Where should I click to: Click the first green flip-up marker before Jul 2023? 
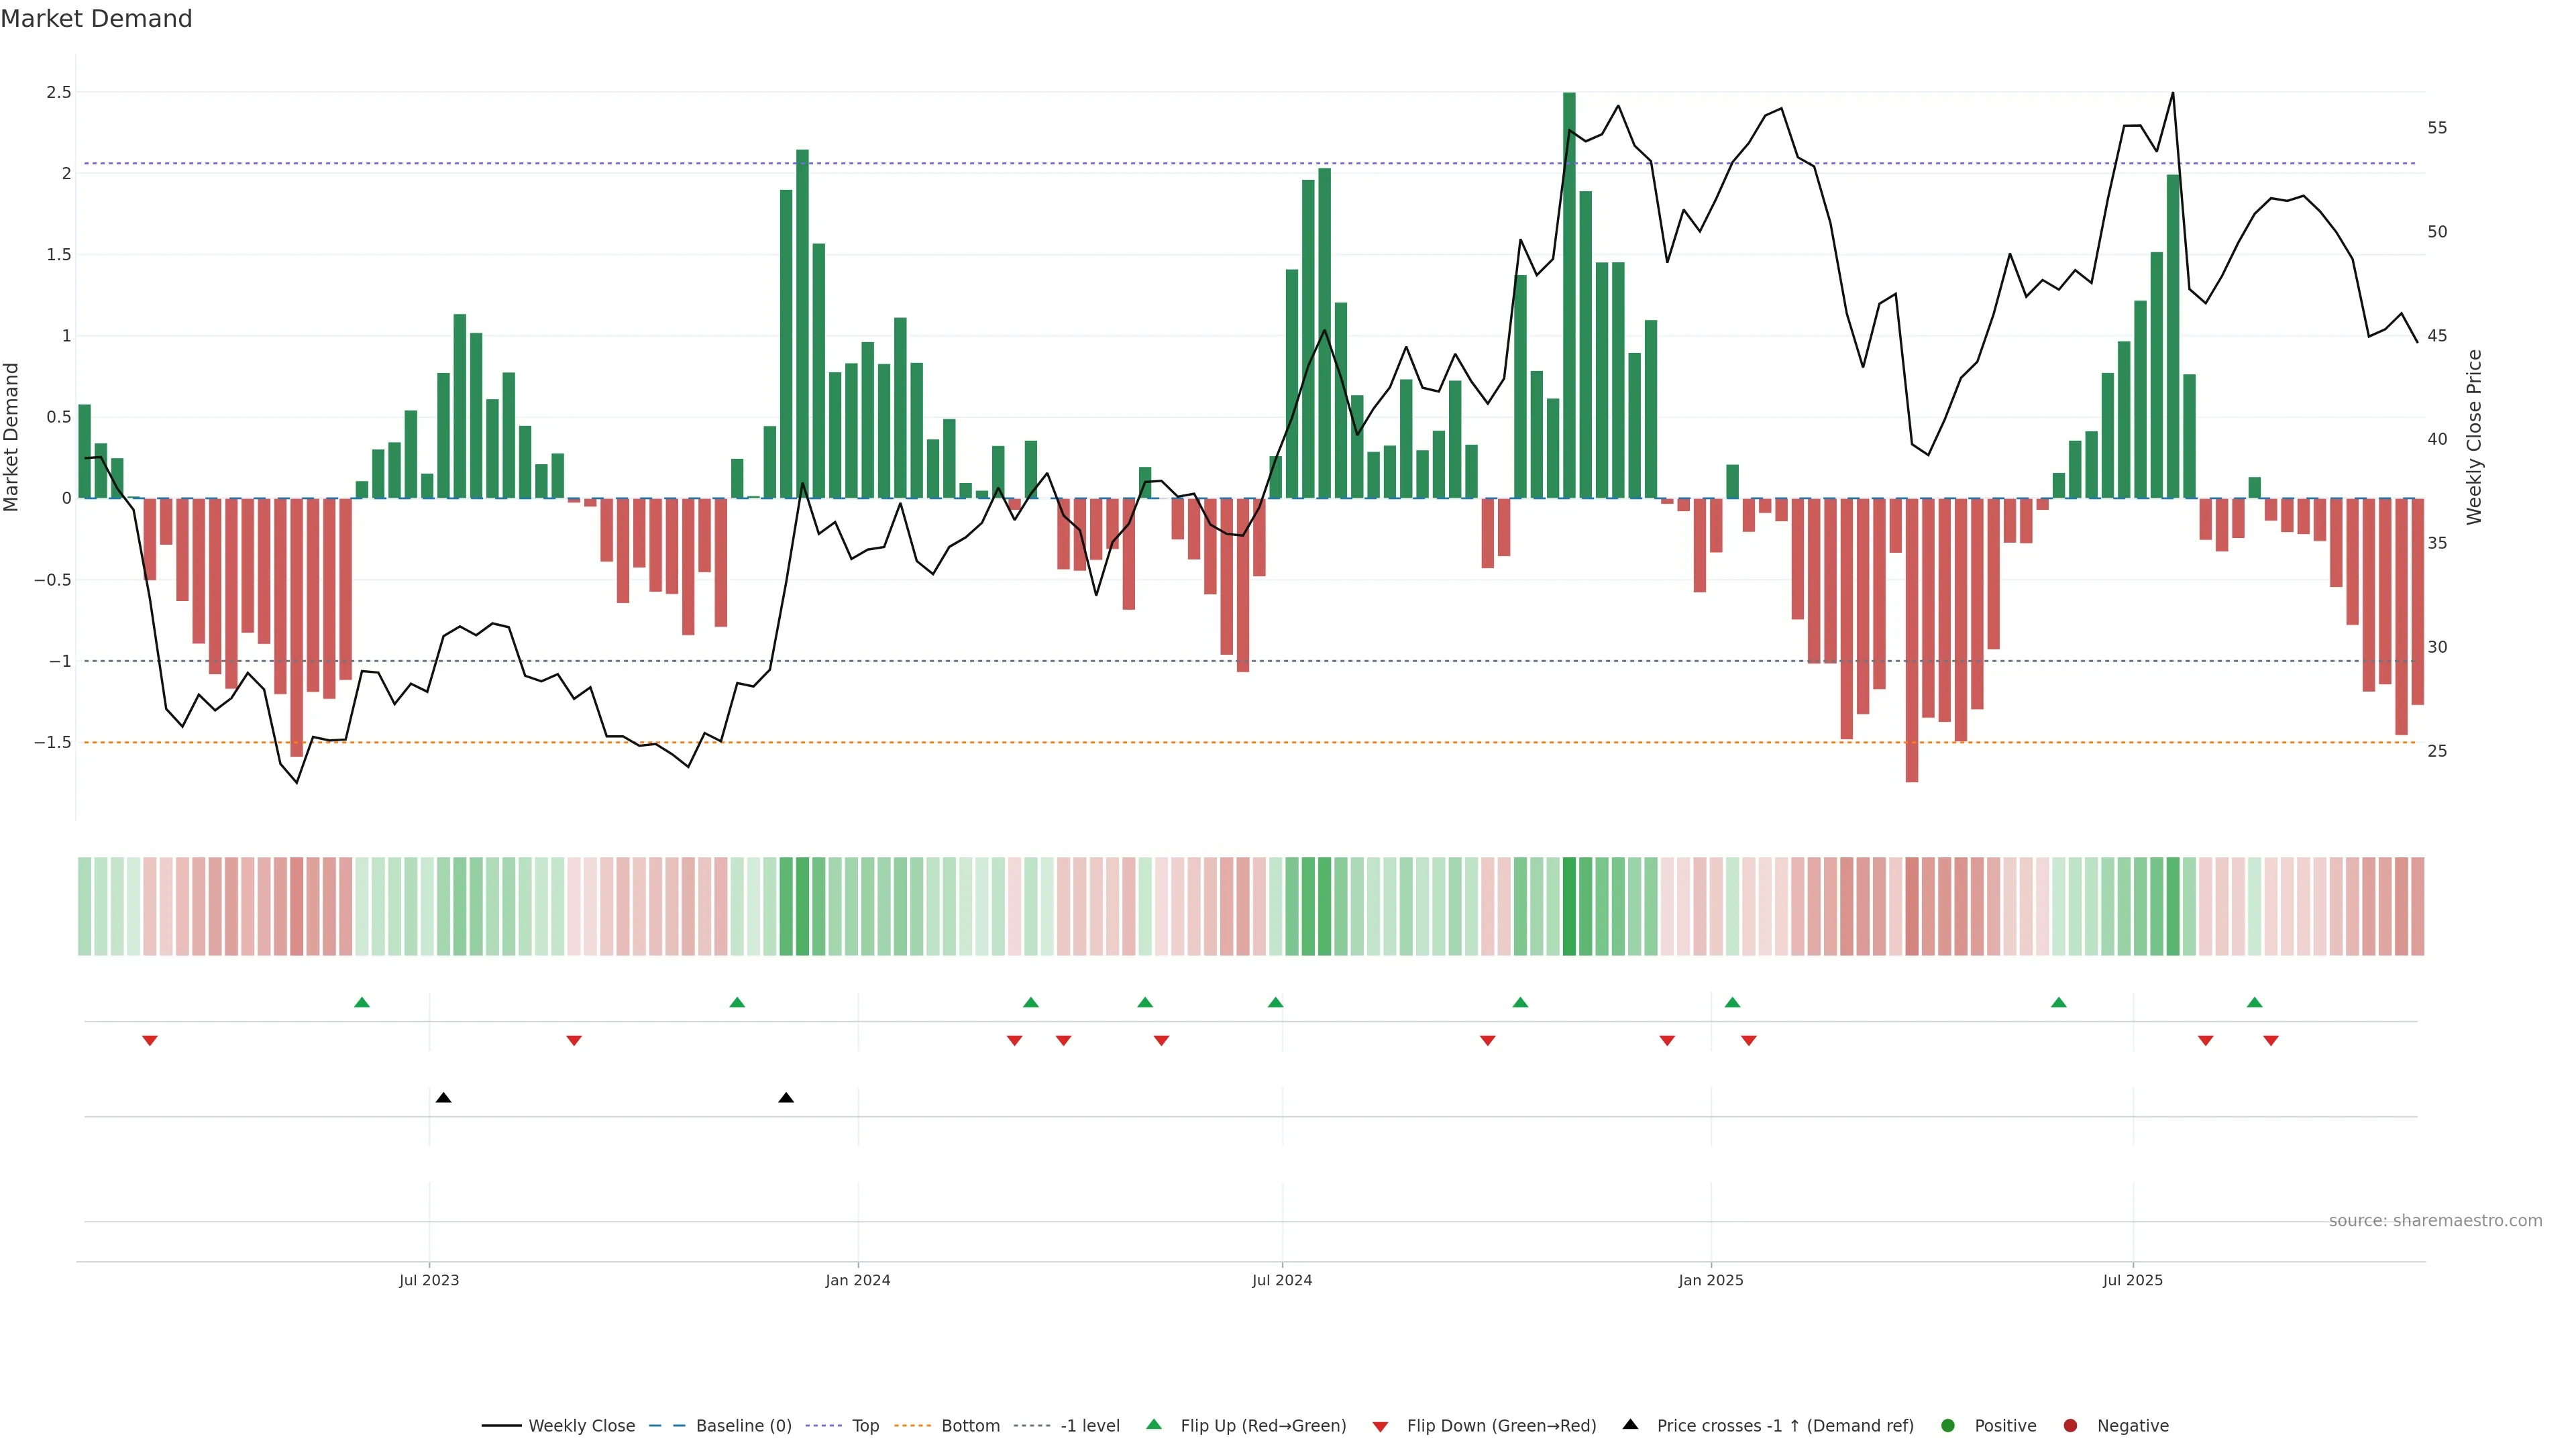[362, 1002]
